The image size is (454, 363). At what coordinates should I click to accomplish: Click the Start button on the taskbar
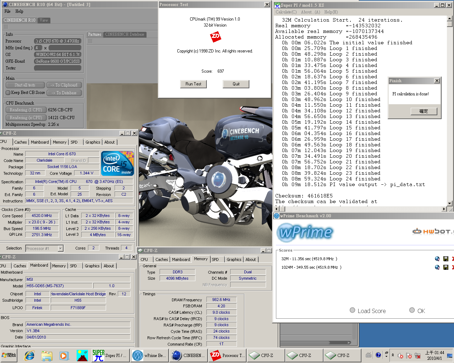[9, 355]
